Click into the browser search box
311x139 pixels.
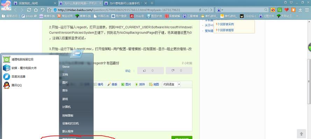(243, 10)
